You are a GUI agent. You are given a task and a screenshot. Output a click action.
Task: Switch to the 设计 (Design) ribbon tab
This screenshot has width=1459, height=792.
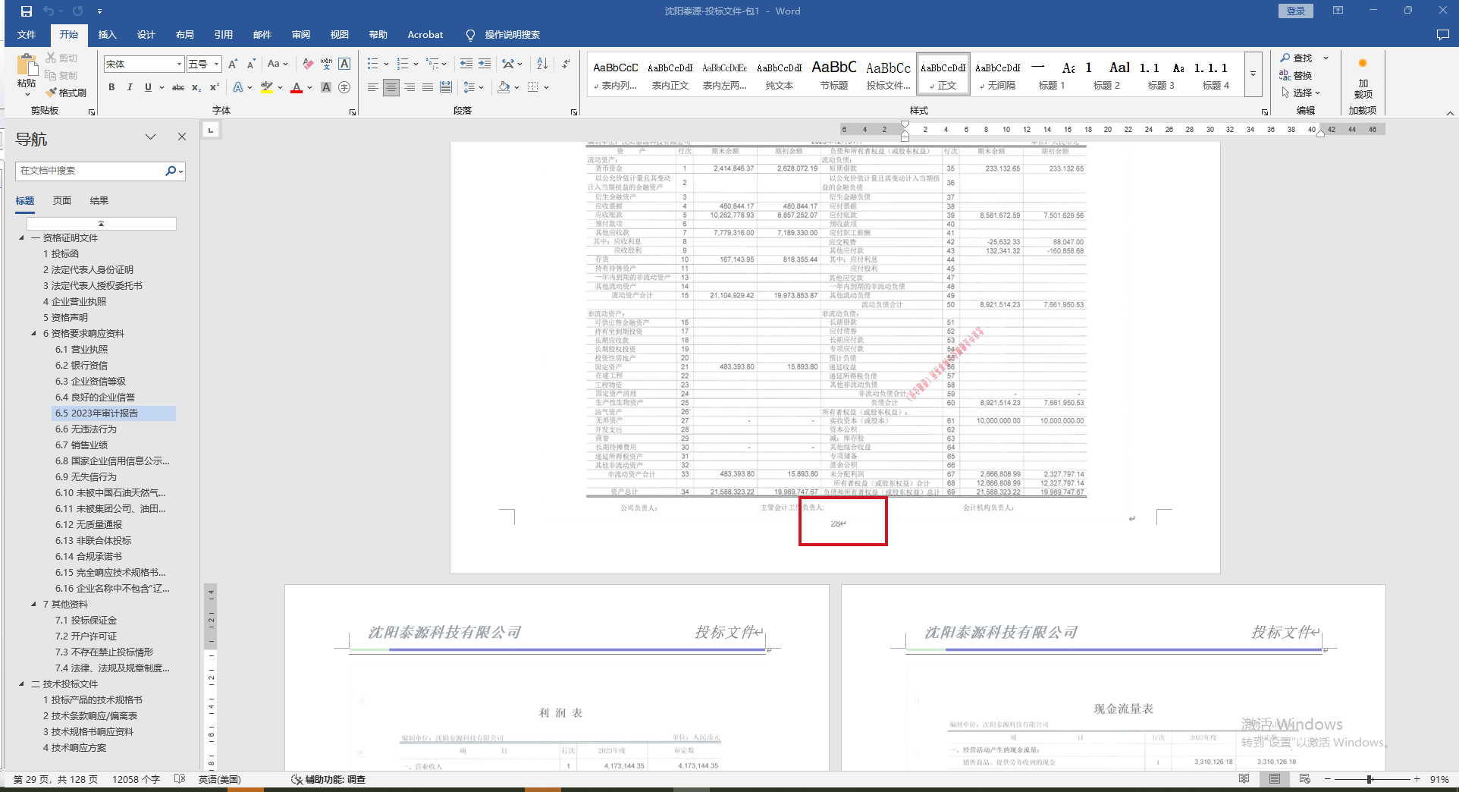[146, 35]
